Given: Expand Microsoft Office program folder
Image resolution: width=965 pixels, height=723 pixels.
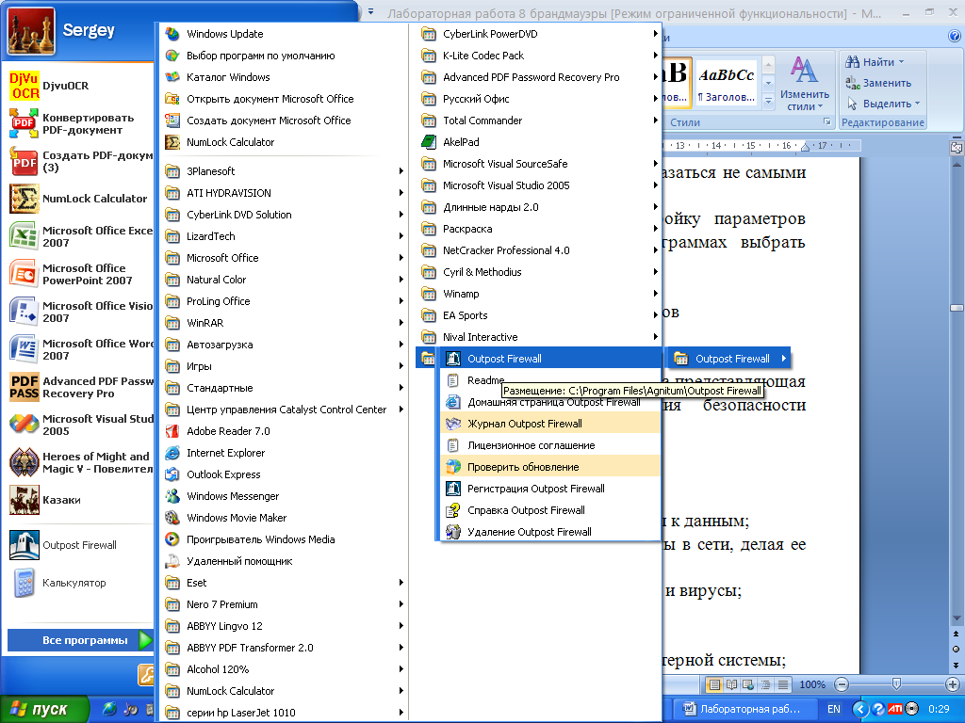Looking at the screenshot, I should coord(285,258).
